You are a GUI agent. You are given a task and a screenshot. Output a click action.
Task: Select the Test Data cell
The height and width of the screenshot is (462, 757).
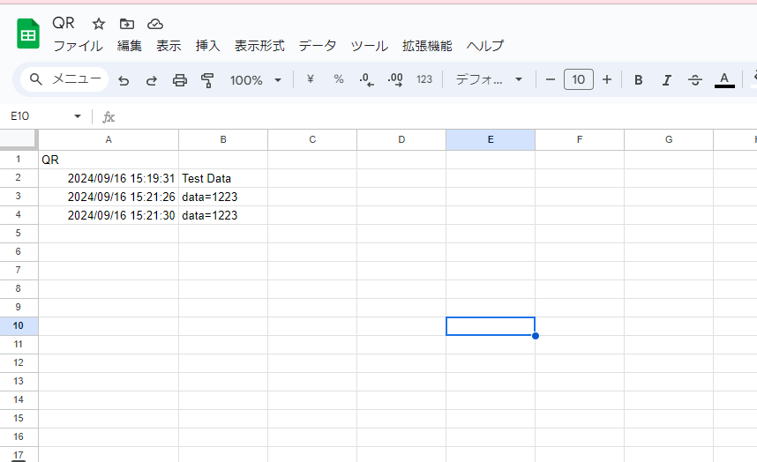[223, 178]
